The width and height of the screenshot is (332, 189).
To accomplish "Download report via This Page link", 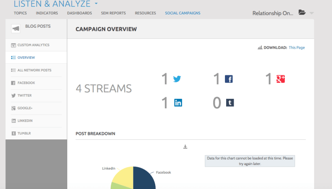I will pos(297,48).
